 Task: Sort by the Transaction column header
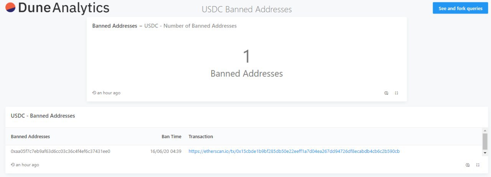point(201,136)
